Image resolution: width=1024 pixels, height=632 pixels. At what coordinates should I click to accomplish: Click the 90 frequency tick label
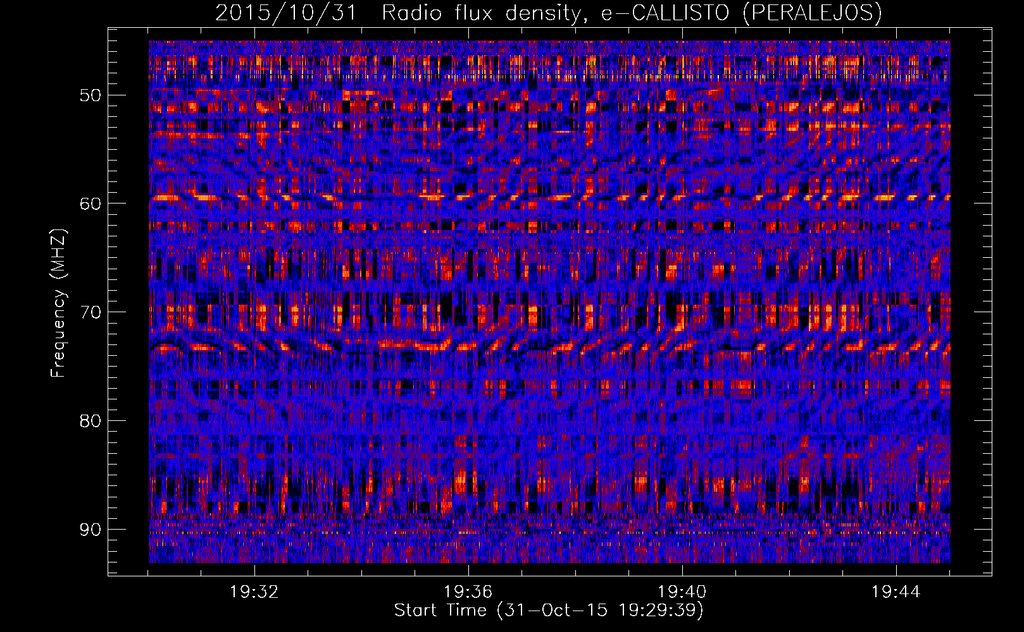tap(90, 529)
